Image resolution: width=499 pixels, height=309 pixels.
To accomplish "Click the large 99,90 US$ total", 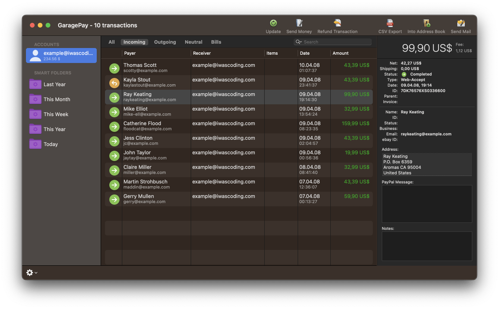I will 427,48.
